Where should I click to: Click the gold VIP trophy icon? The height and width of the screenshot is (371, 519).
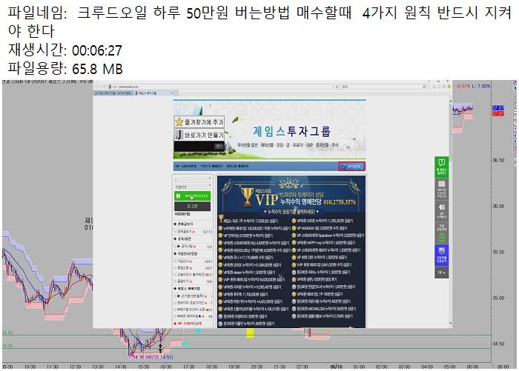(247, 197)
